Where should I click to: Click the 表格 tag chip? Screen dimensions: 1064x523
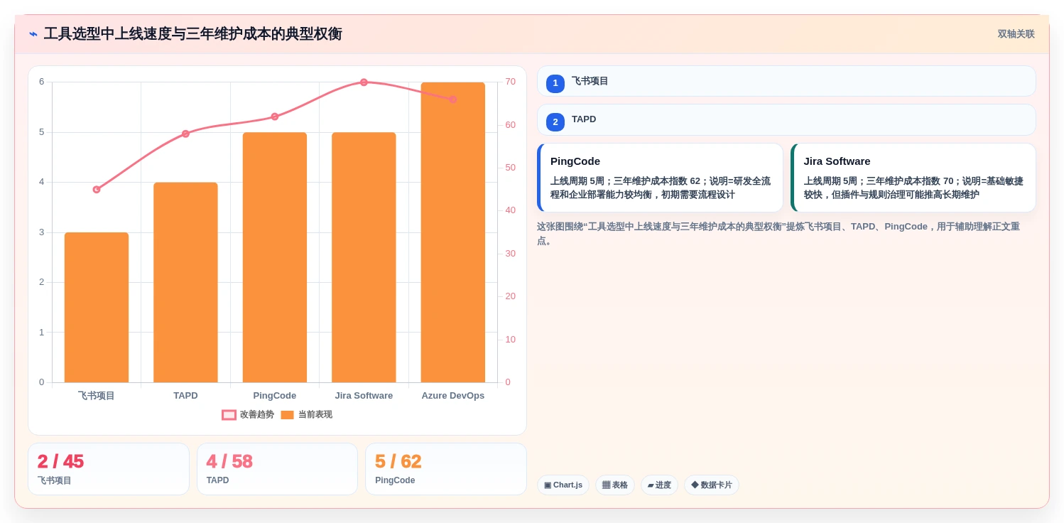coord(615,485)
